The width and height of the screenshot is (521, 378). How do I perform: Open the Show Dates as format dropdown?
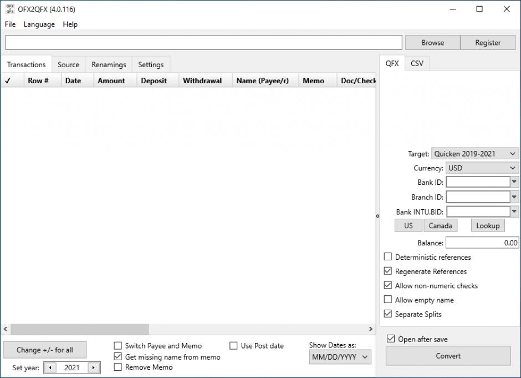[340, 357]
